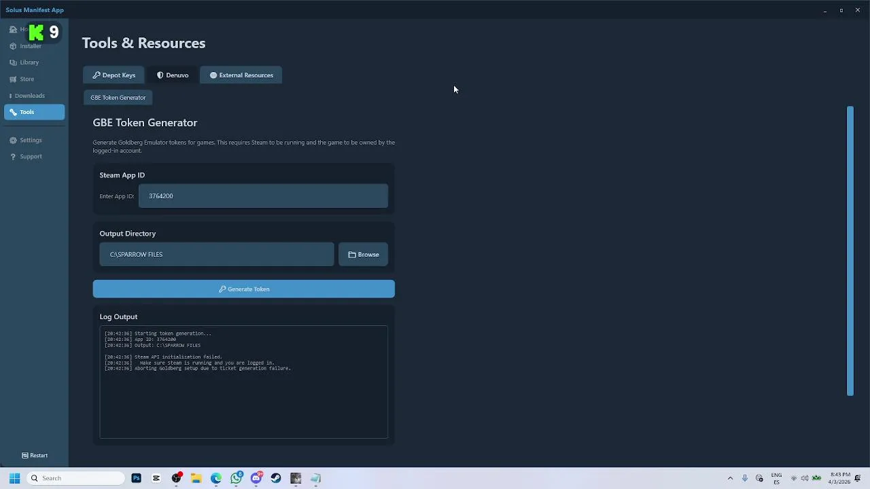Open the clock and date flyout

pos(840,478)
